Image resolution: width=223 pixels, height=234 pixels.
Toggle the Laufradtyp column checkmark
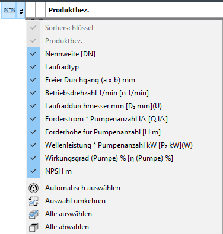(124, 67)
